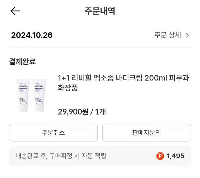Tap the gray points reward banner

100,156
